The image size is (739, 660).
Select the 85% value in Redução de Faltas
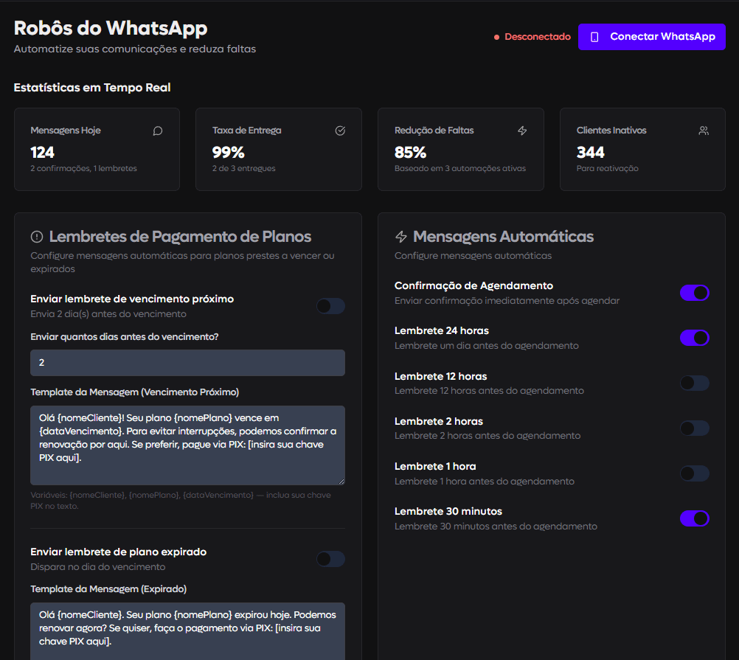coord(410,152)
